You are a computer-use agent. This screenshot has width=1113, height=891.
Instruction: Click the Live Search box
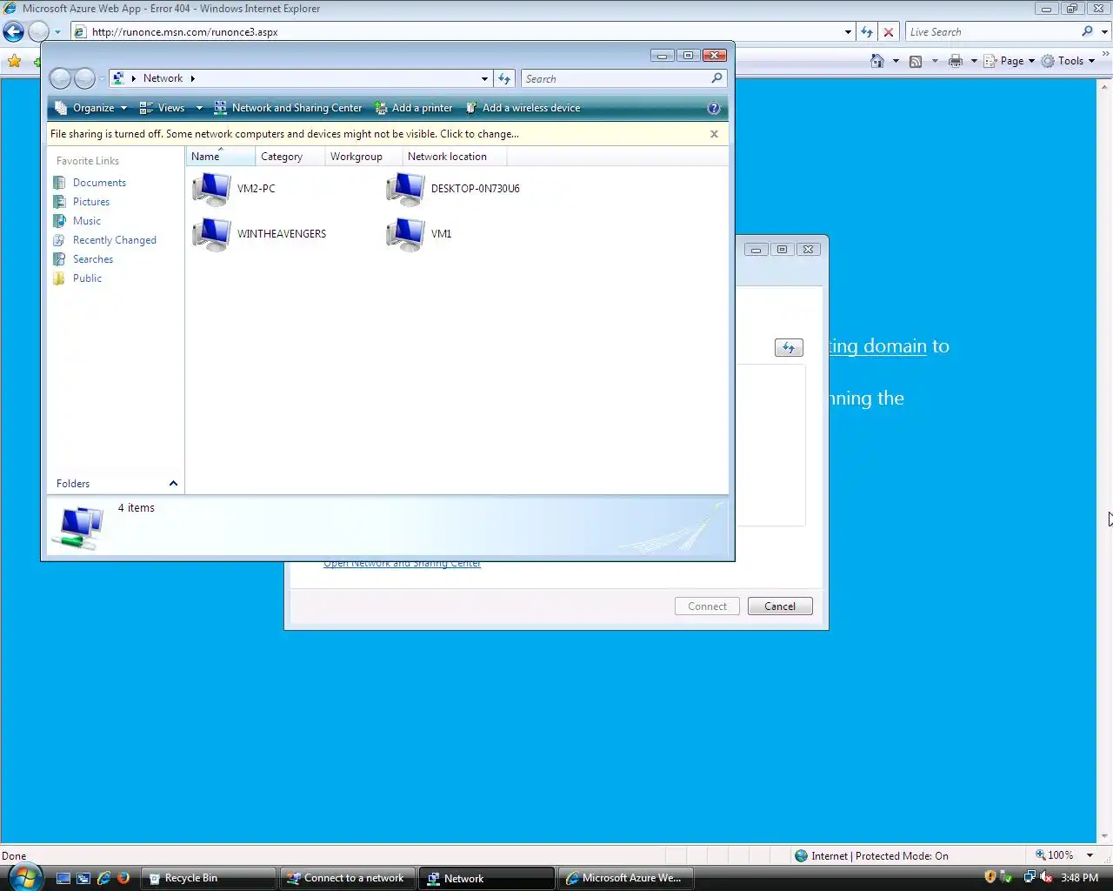tap(991, 32)
